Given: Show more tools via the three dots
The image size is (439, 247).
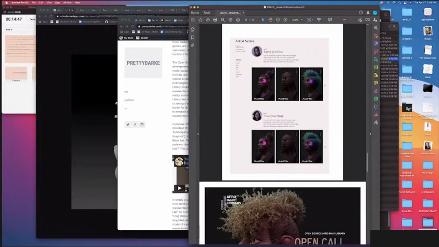Looking at the screenshot, I should click(345, 20).
